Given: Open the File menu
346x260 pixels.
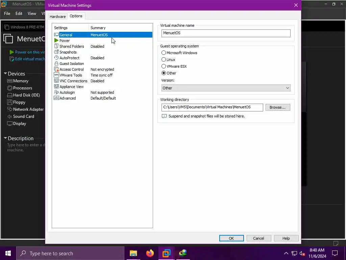Looking at the screenshot, I should coord(7,14).
